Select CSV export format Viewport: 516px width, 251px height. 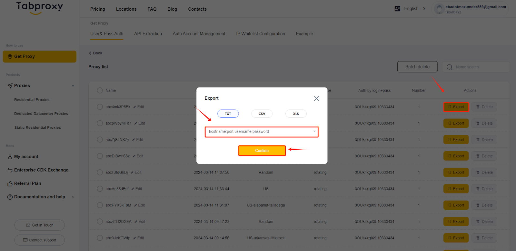pyautogui.click(x=262, y=114)
